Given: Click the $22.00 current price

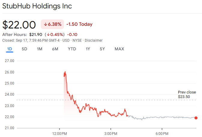Looking at the screenshot, I should point(19,25).
